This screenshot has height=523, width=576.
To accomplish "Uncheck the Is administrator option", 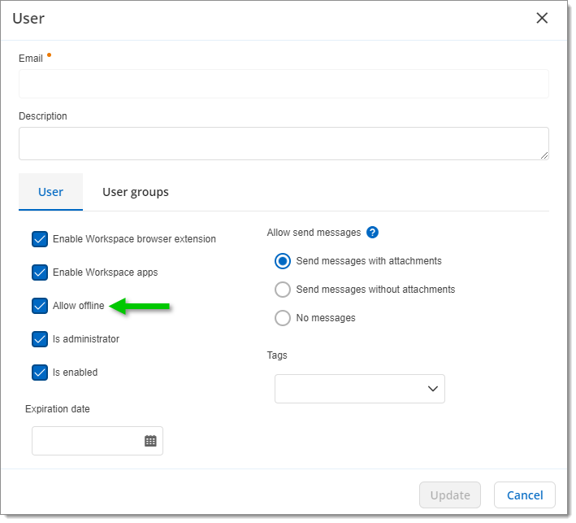I will (x=40, y=339).
